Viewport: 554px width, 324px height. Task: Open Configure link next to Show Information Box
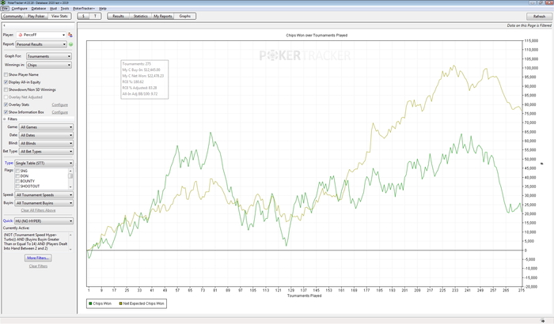[60, 112]
